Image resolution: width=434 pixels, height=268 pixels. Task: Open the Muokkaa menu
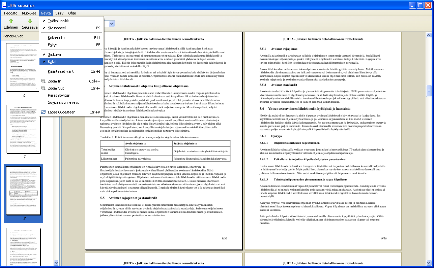click(29, 13)
